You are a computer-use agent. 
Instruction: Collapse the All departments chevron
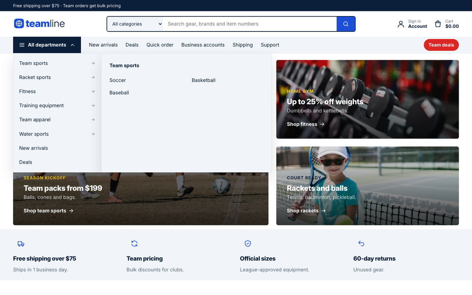(72, 45)
